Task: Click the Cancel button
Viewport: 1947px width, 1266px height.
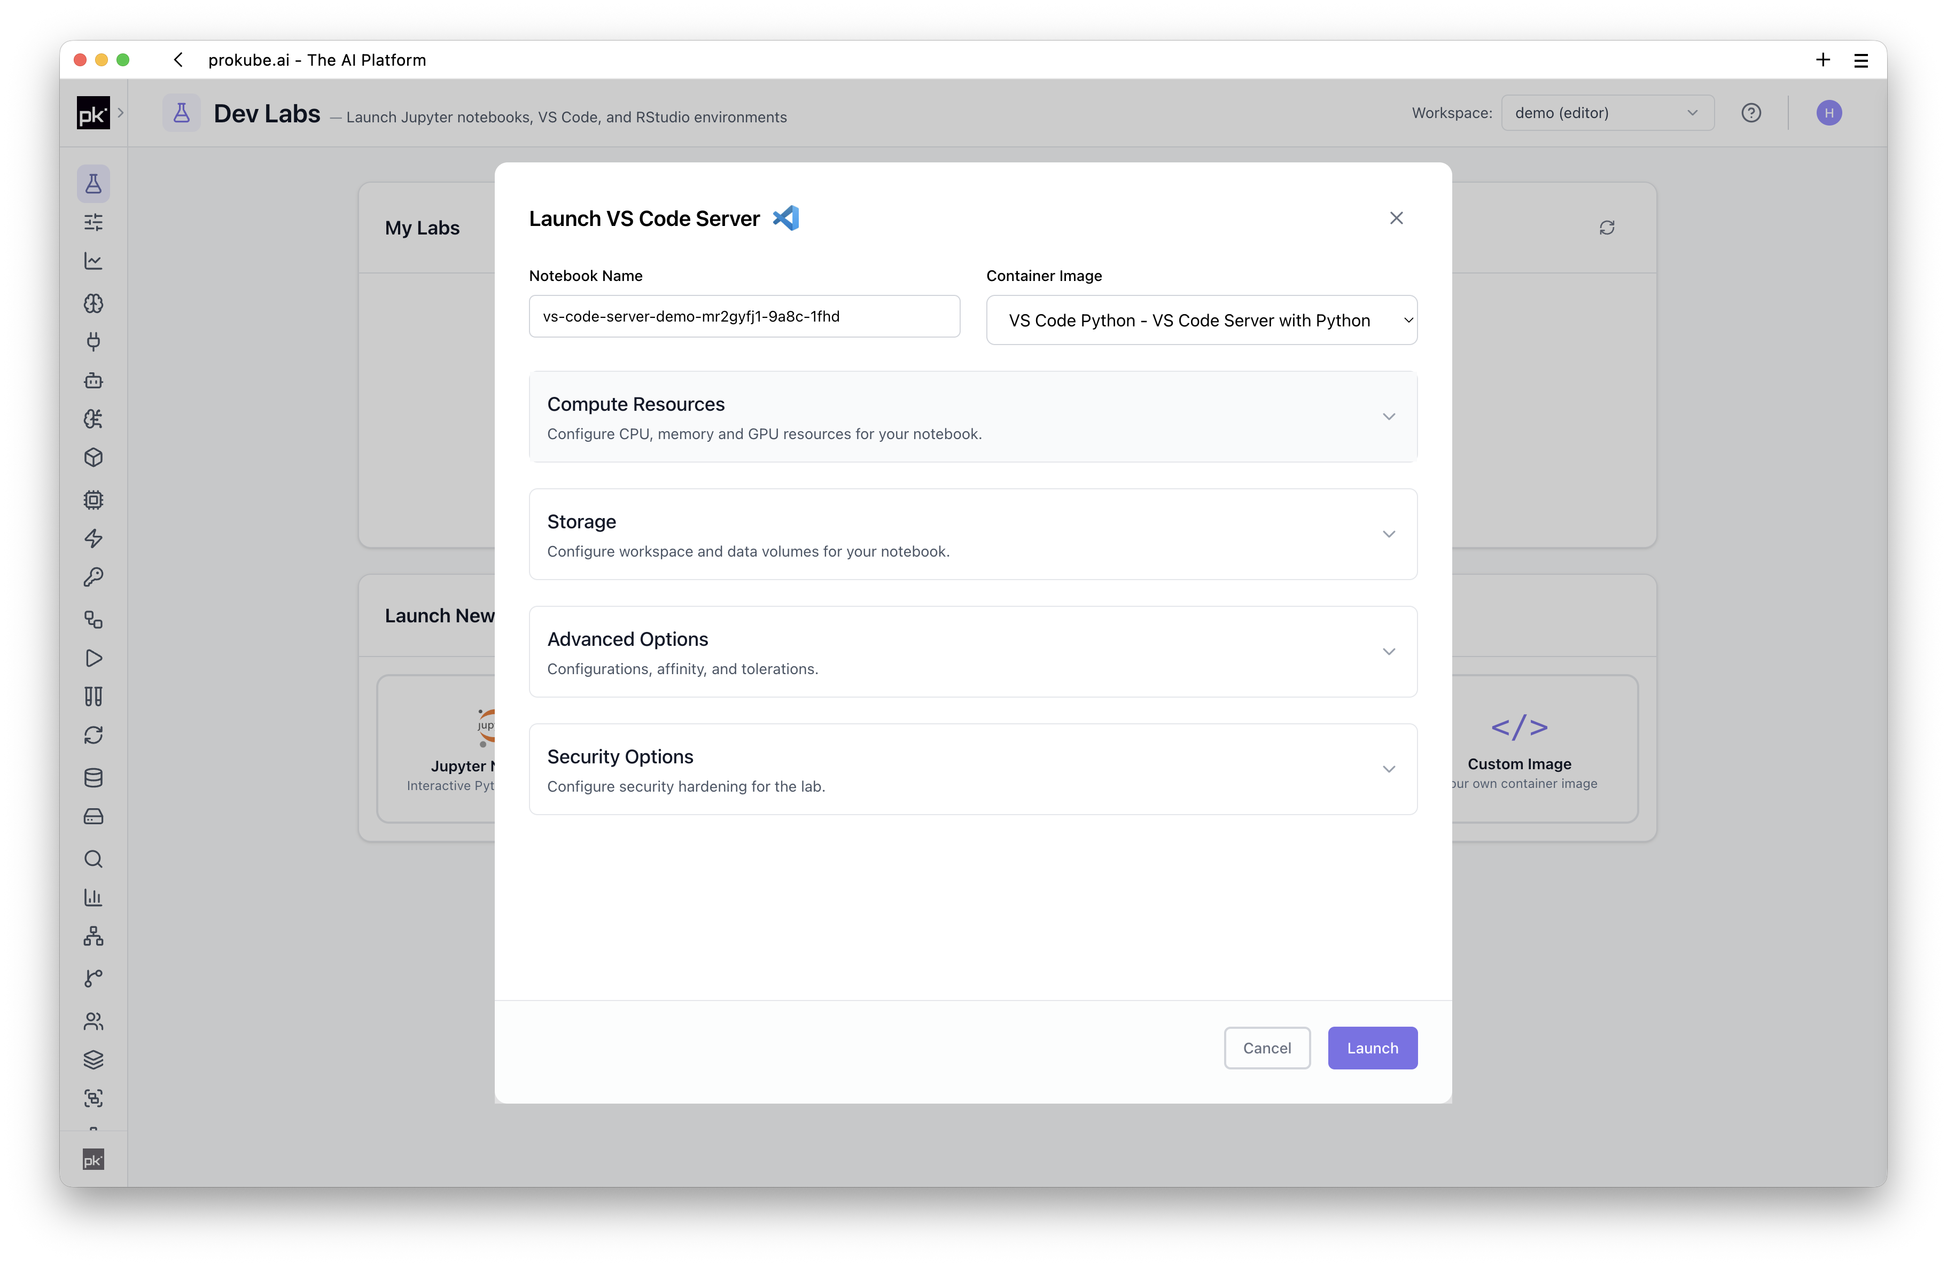Action: tap(1266, 1048)
